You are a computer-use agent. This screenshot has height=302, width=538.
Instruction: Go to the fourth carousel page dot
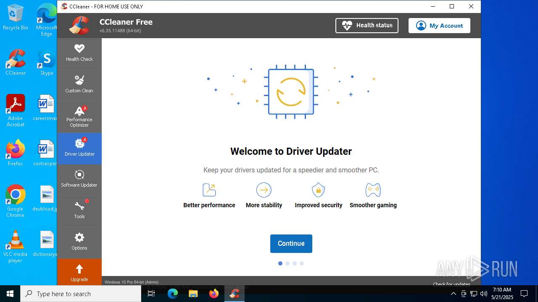[302, 263]
